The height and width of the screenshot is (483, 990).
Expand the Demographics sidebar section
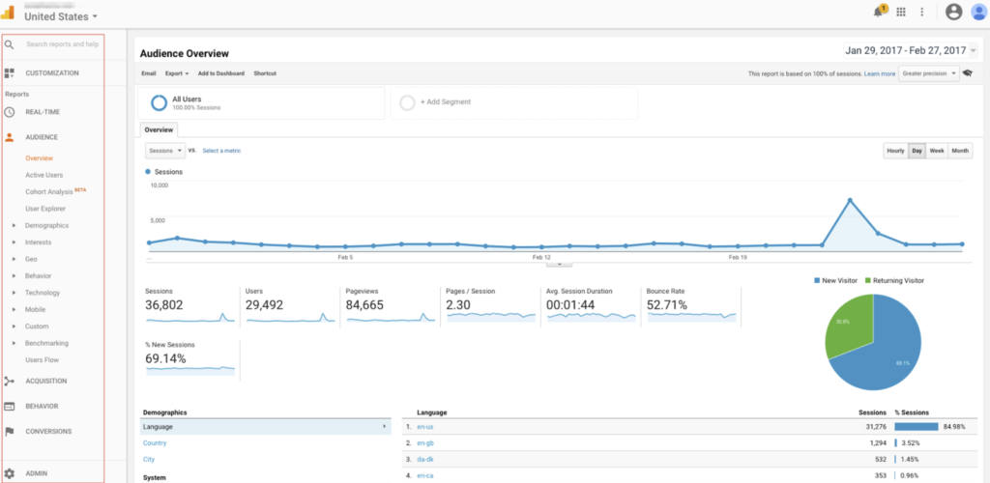tap(46, 225)
